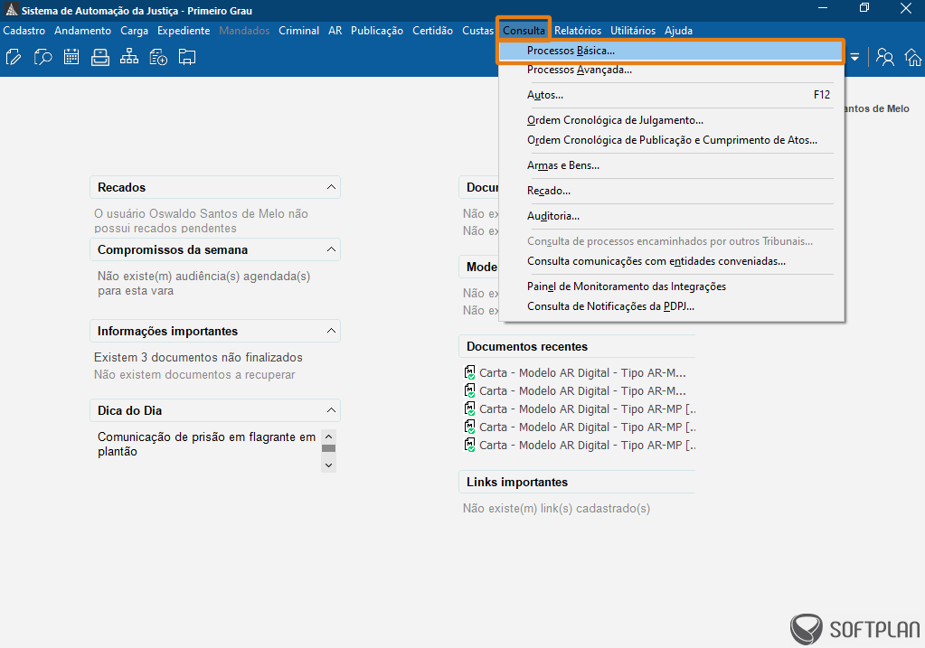Viewport: 925px width, 648px height.
Task: Click 'Comunicação de prisão em flagrante' tip text
Action: pos(206,444)
